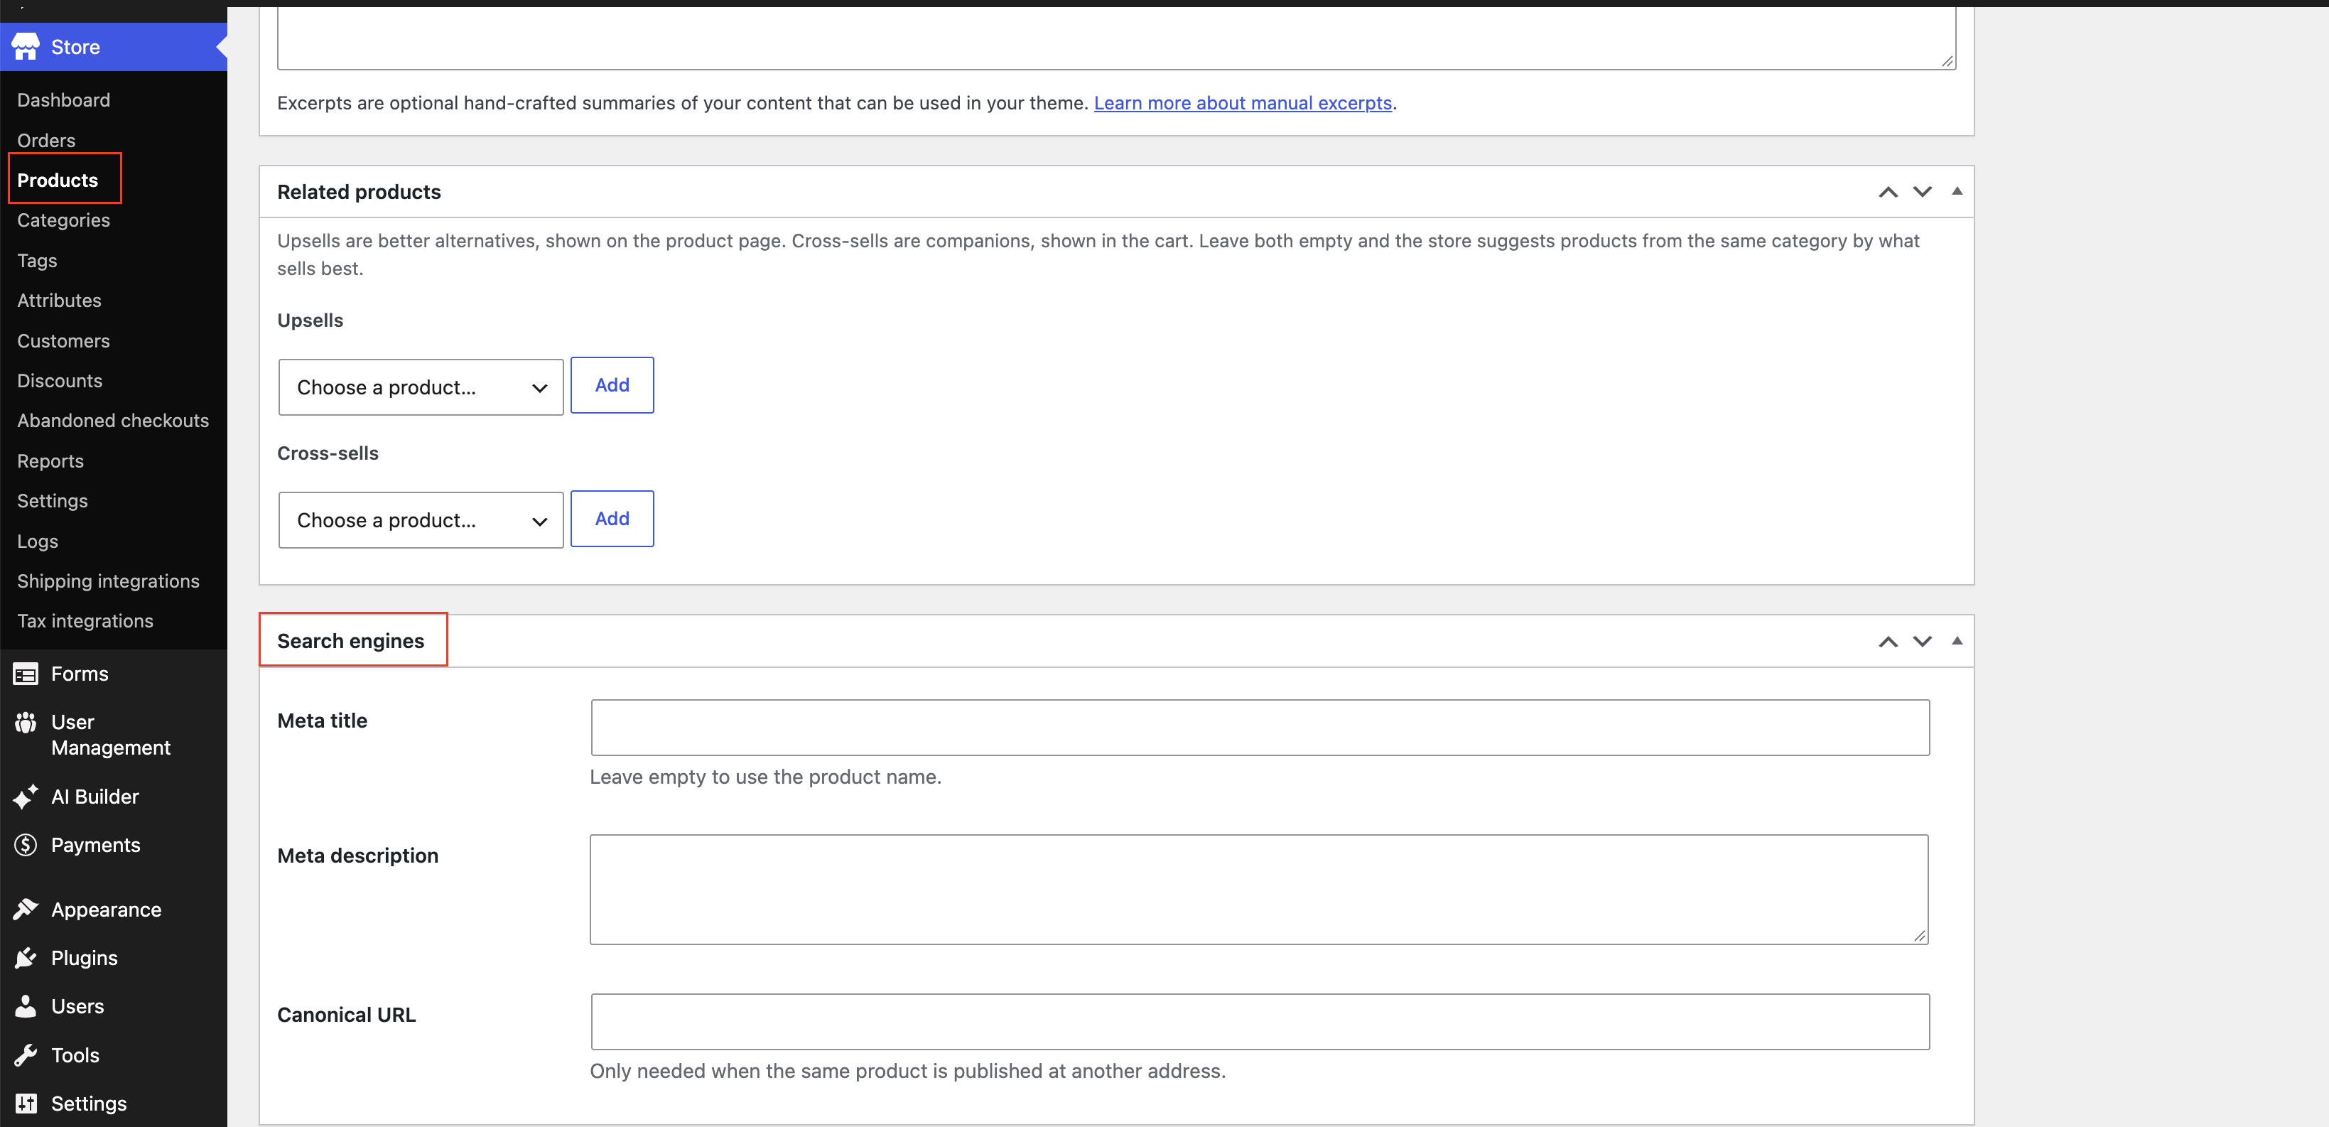Open Users menu
Image resolution: width=2329 pixels, height=1127 pixels.
(114, 1005)
